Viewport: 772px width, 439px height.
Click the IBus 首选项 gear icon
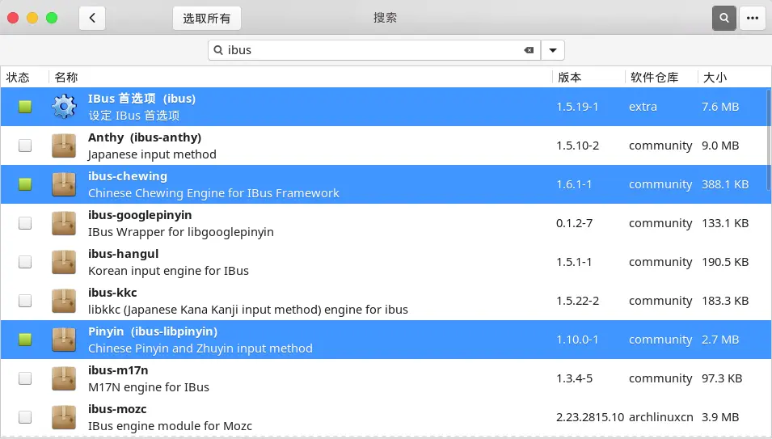point(64,106)
